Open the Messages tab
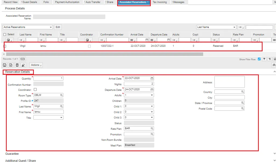The height and width of the screenshot is (162, 276). (178, 2)
